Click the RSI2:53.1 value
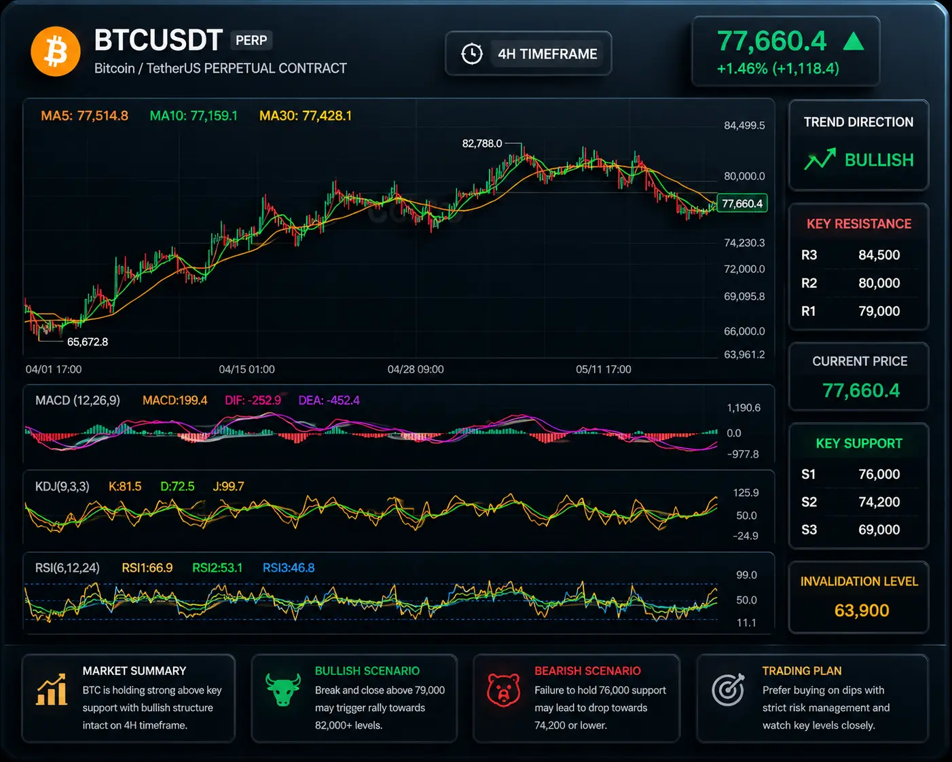Viewport: 952px width, 762px height. (217, 568)
